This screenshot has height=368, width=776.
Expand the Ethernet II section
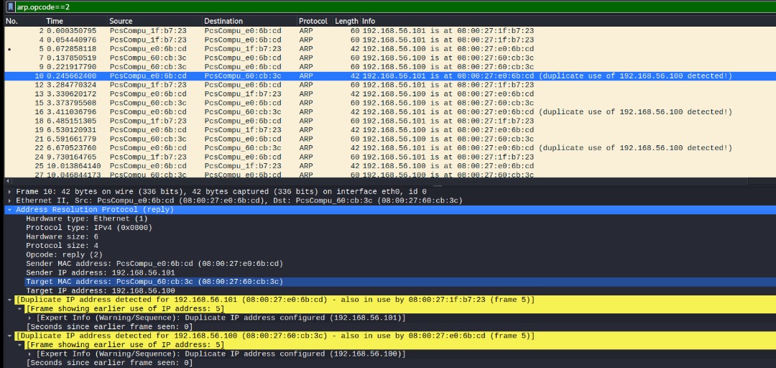[x=10, y=201]
